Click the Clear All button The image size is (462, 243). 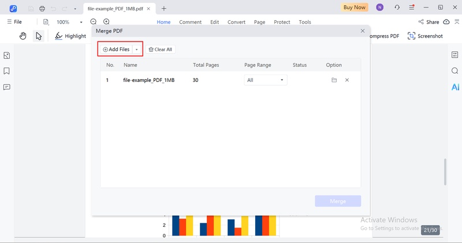click(x=161, y=50)
